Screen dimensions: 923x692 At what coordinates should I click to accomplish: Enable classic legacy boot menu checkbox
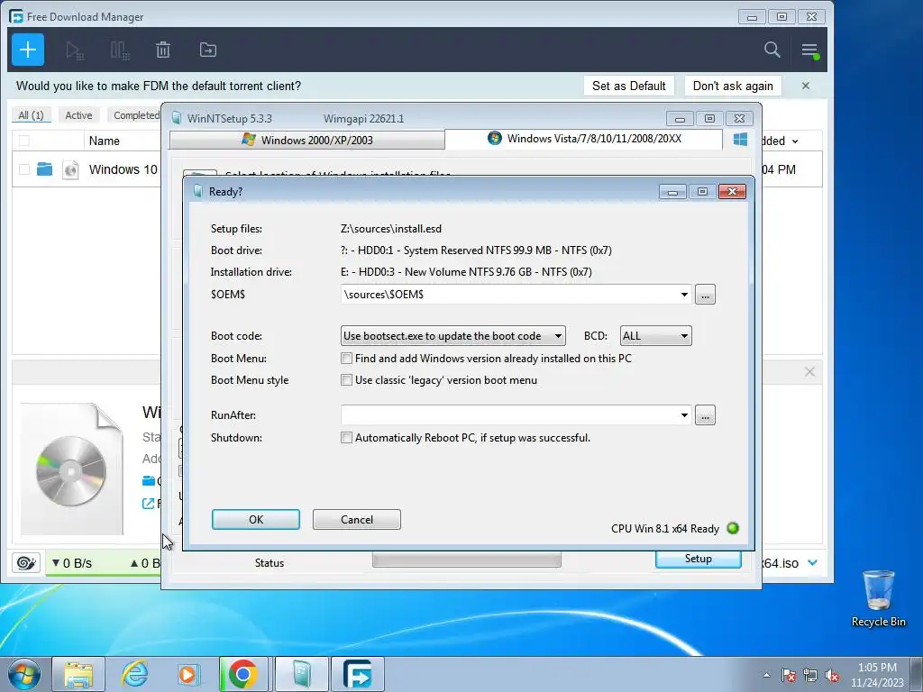coord(347,380)
